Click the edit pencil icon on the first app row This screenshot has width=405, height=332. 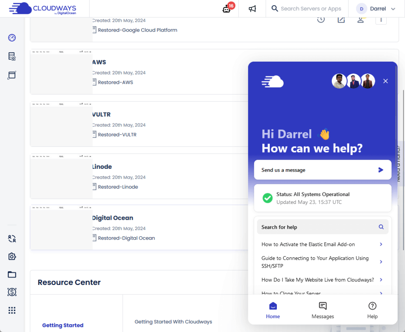point(341,20)
